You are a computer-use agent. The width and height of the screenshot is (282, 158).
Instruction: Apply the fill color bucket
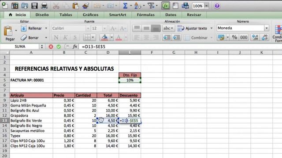pyautogui.click(x=104, y=37)
